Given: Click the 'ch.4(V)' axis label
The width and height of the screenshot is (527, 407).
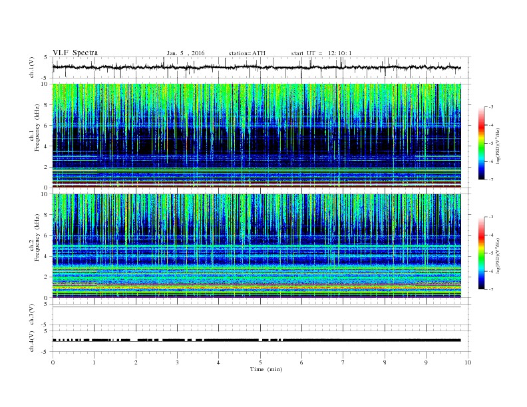Looking at the screenshot, I should click(32, 342).
